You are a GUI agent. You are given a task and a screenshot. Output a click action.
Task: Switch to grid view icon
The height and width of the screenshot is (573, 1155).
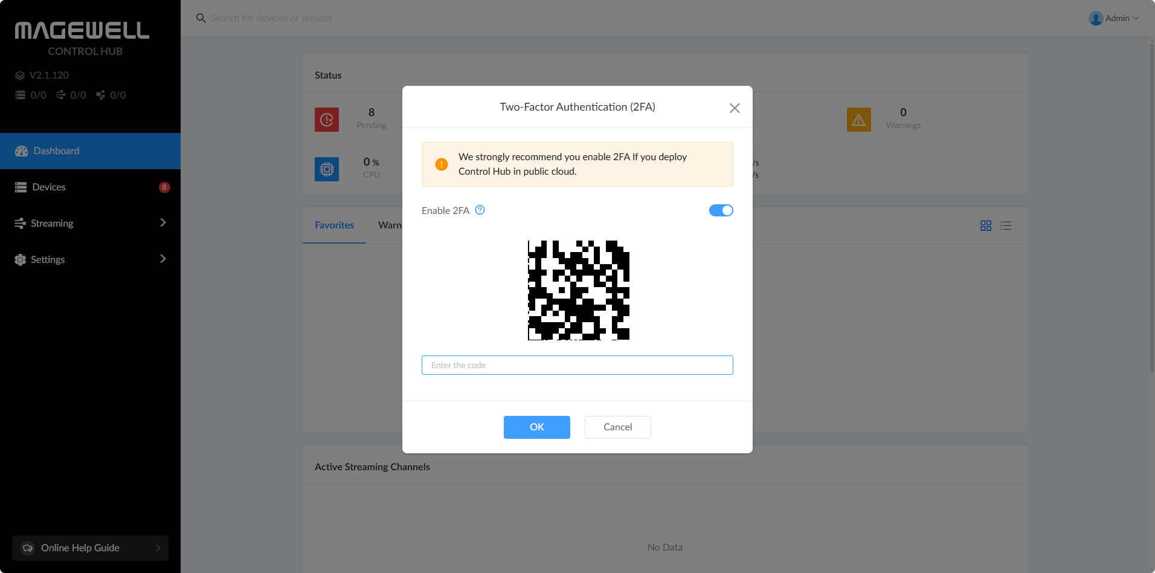tap(986, 225)
